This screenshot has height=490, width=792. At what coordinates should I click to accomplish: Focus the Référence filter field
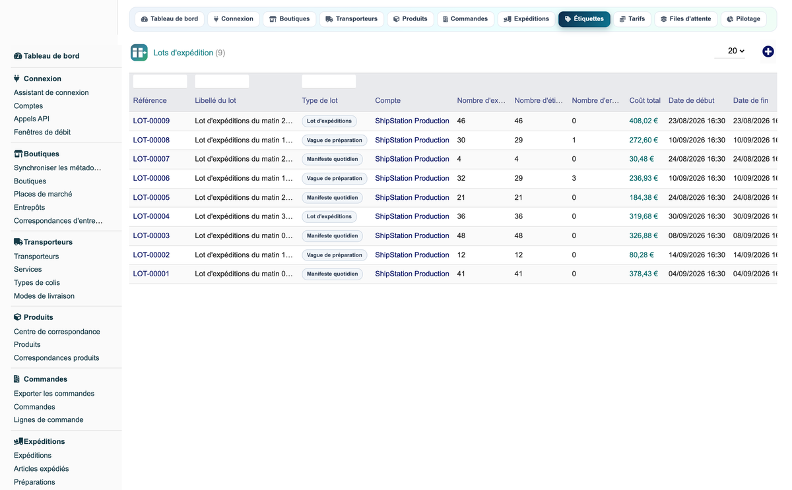(160, 81)
